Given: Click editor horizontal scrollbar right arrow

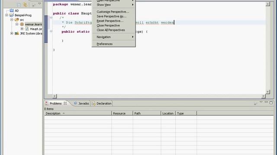Looking at the screenshot, I should [264, 96].
